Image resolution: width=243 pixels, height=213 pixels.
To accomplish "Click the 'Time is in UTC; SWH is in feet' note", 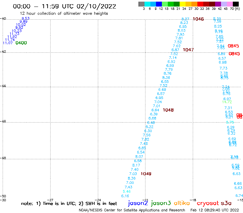I will (x=69, y=203).
